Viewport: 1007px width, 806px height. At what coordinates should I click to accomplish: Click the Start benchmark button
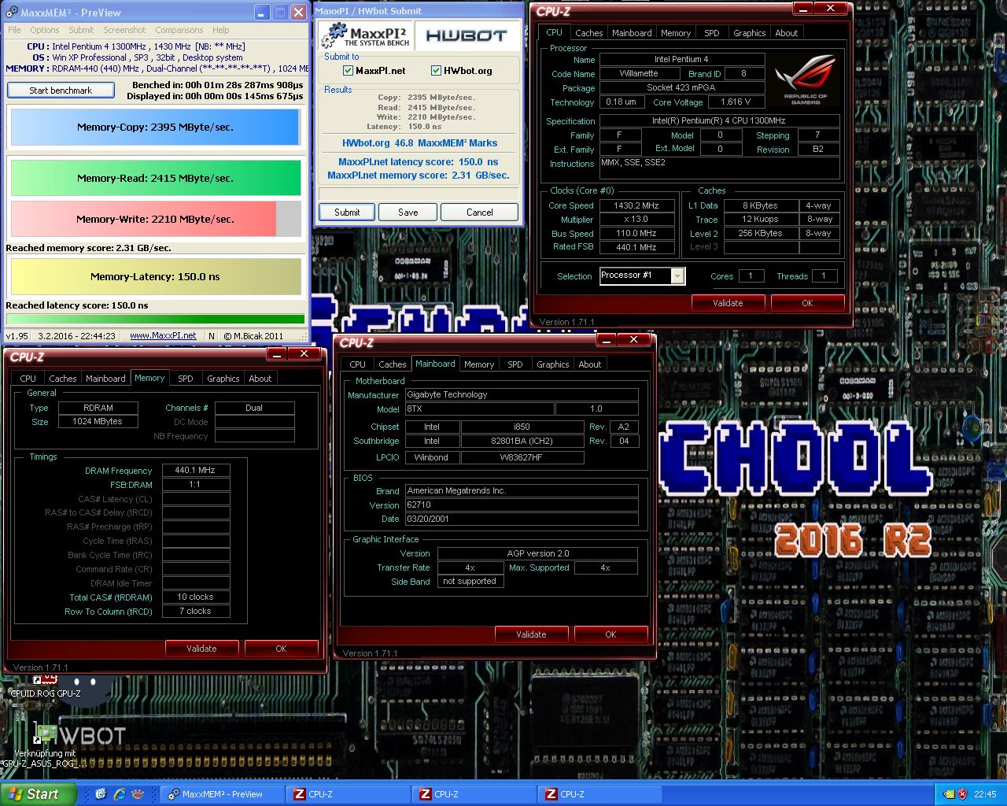[61, 91]
